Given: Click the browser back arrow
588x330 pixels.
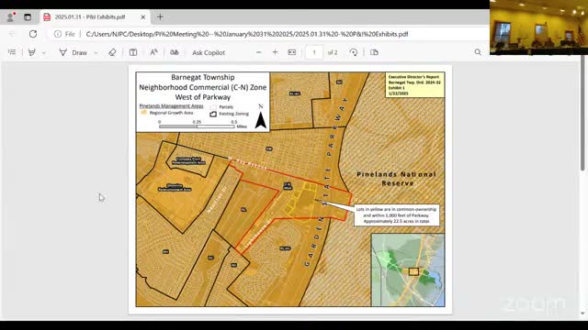Looking at the screenshot, I should [x=12, y=34].
